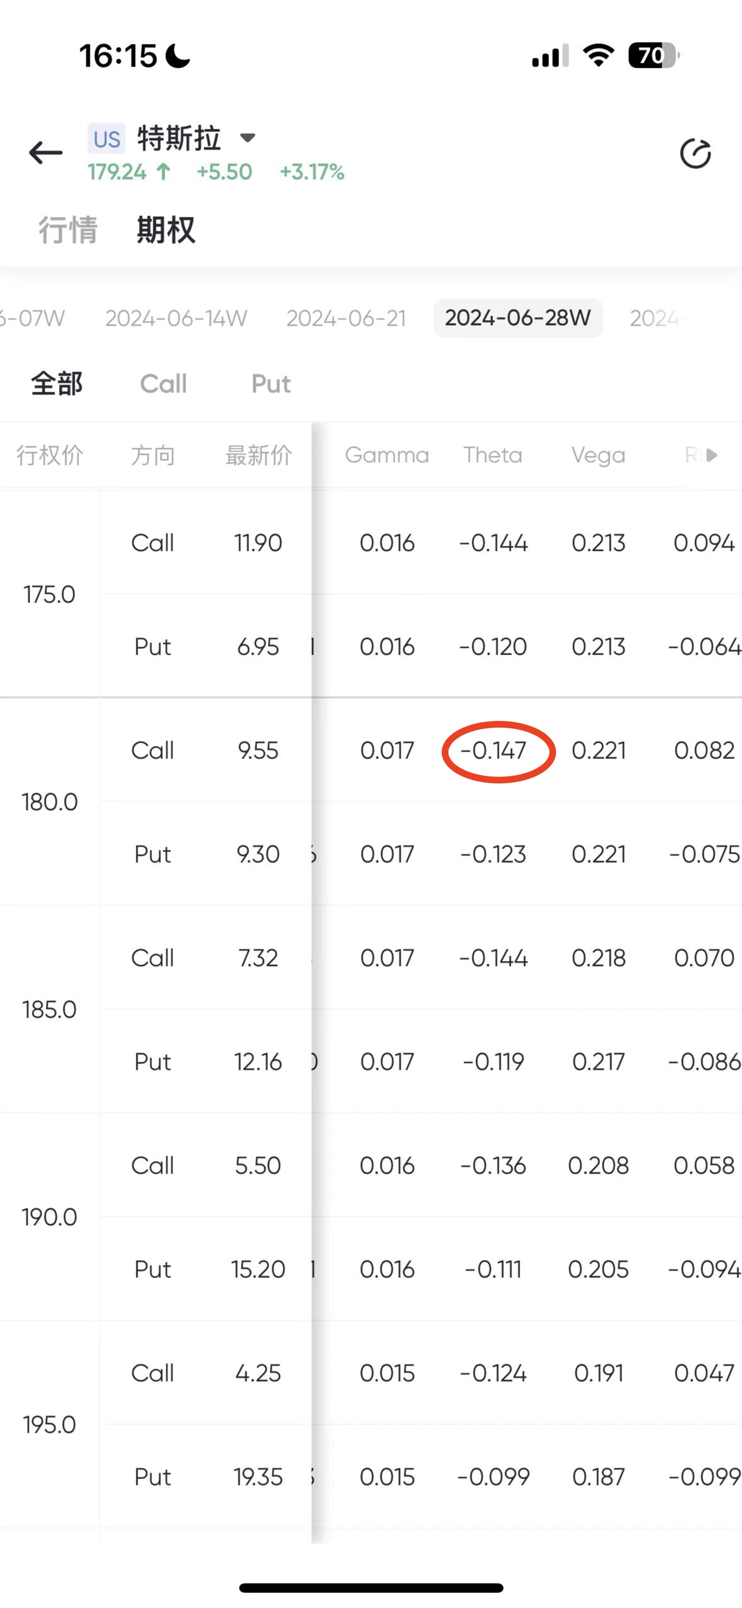The height and width of the screenshot is (1608, 742).
Task: Select the 2024-06-28W expiry date
Action: (518, 318)
